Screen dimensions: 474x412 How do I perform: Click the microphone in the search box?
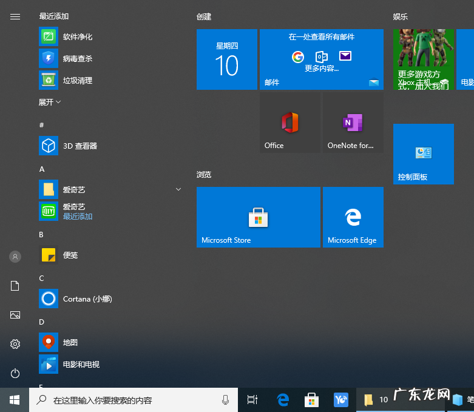click(x=225, y=400)
